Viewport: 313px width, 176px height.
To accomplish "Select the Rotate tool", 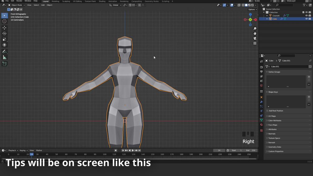I will tap(4, 33).
